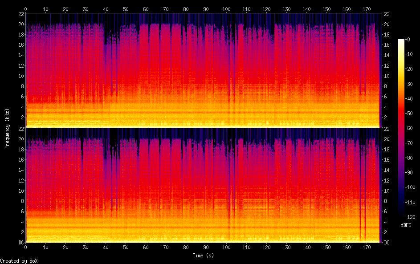Click the 0 mark on the bottom time axis
Viewport: 420px width, 264px height.
(26, 247)
